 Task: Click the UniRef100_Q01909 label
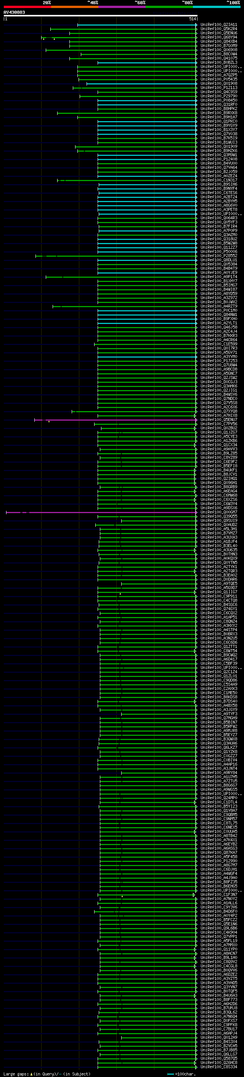coord(218,146)
